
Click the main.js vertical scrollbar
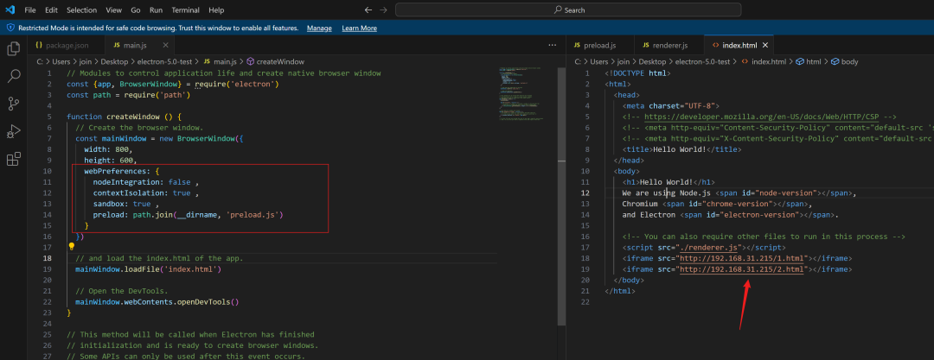(x=560, y=196)
